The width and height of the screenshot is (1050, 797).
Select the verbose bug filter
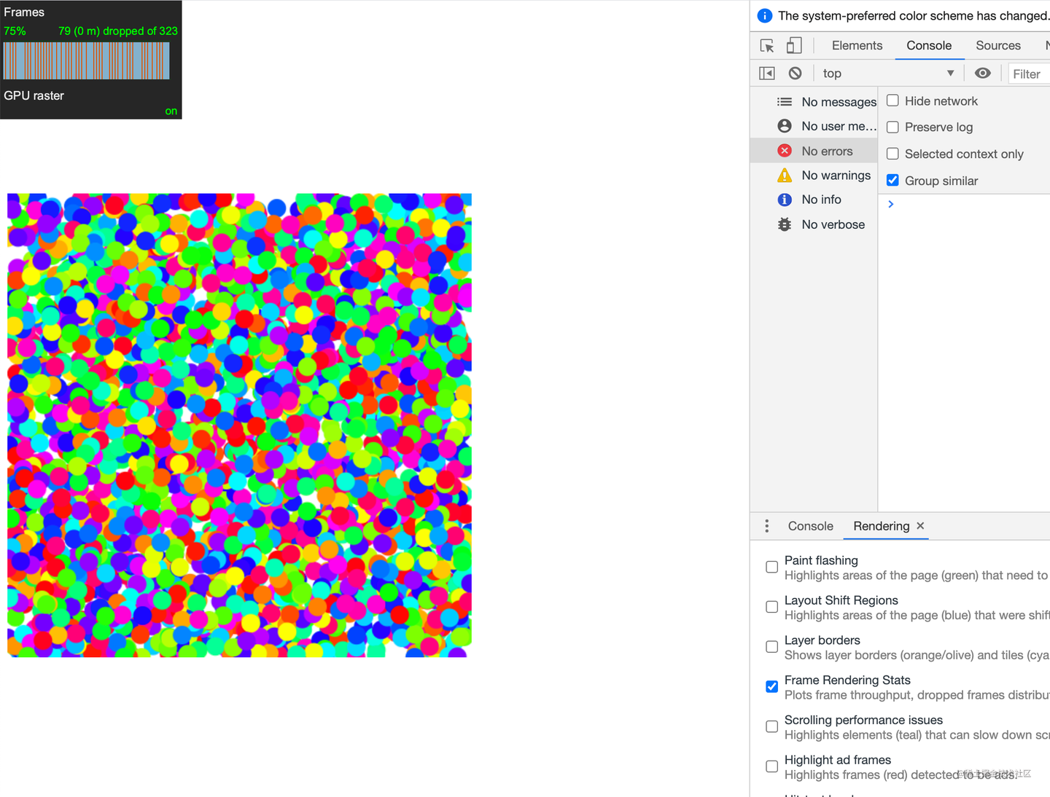click(833, 224)
